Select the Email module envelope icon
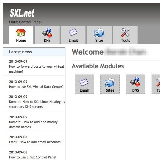Image resolution: width=160 pixels, height=160 pixels. (x=84, y=82)
